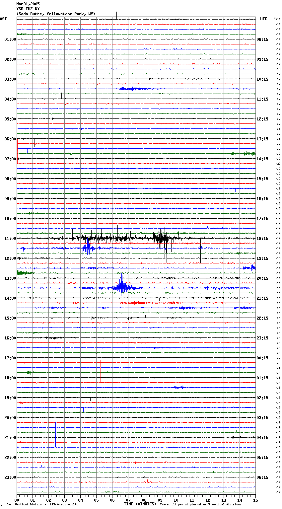Select the 15:15 UTC time label
The image size is (282, 509).
(262, 179)
